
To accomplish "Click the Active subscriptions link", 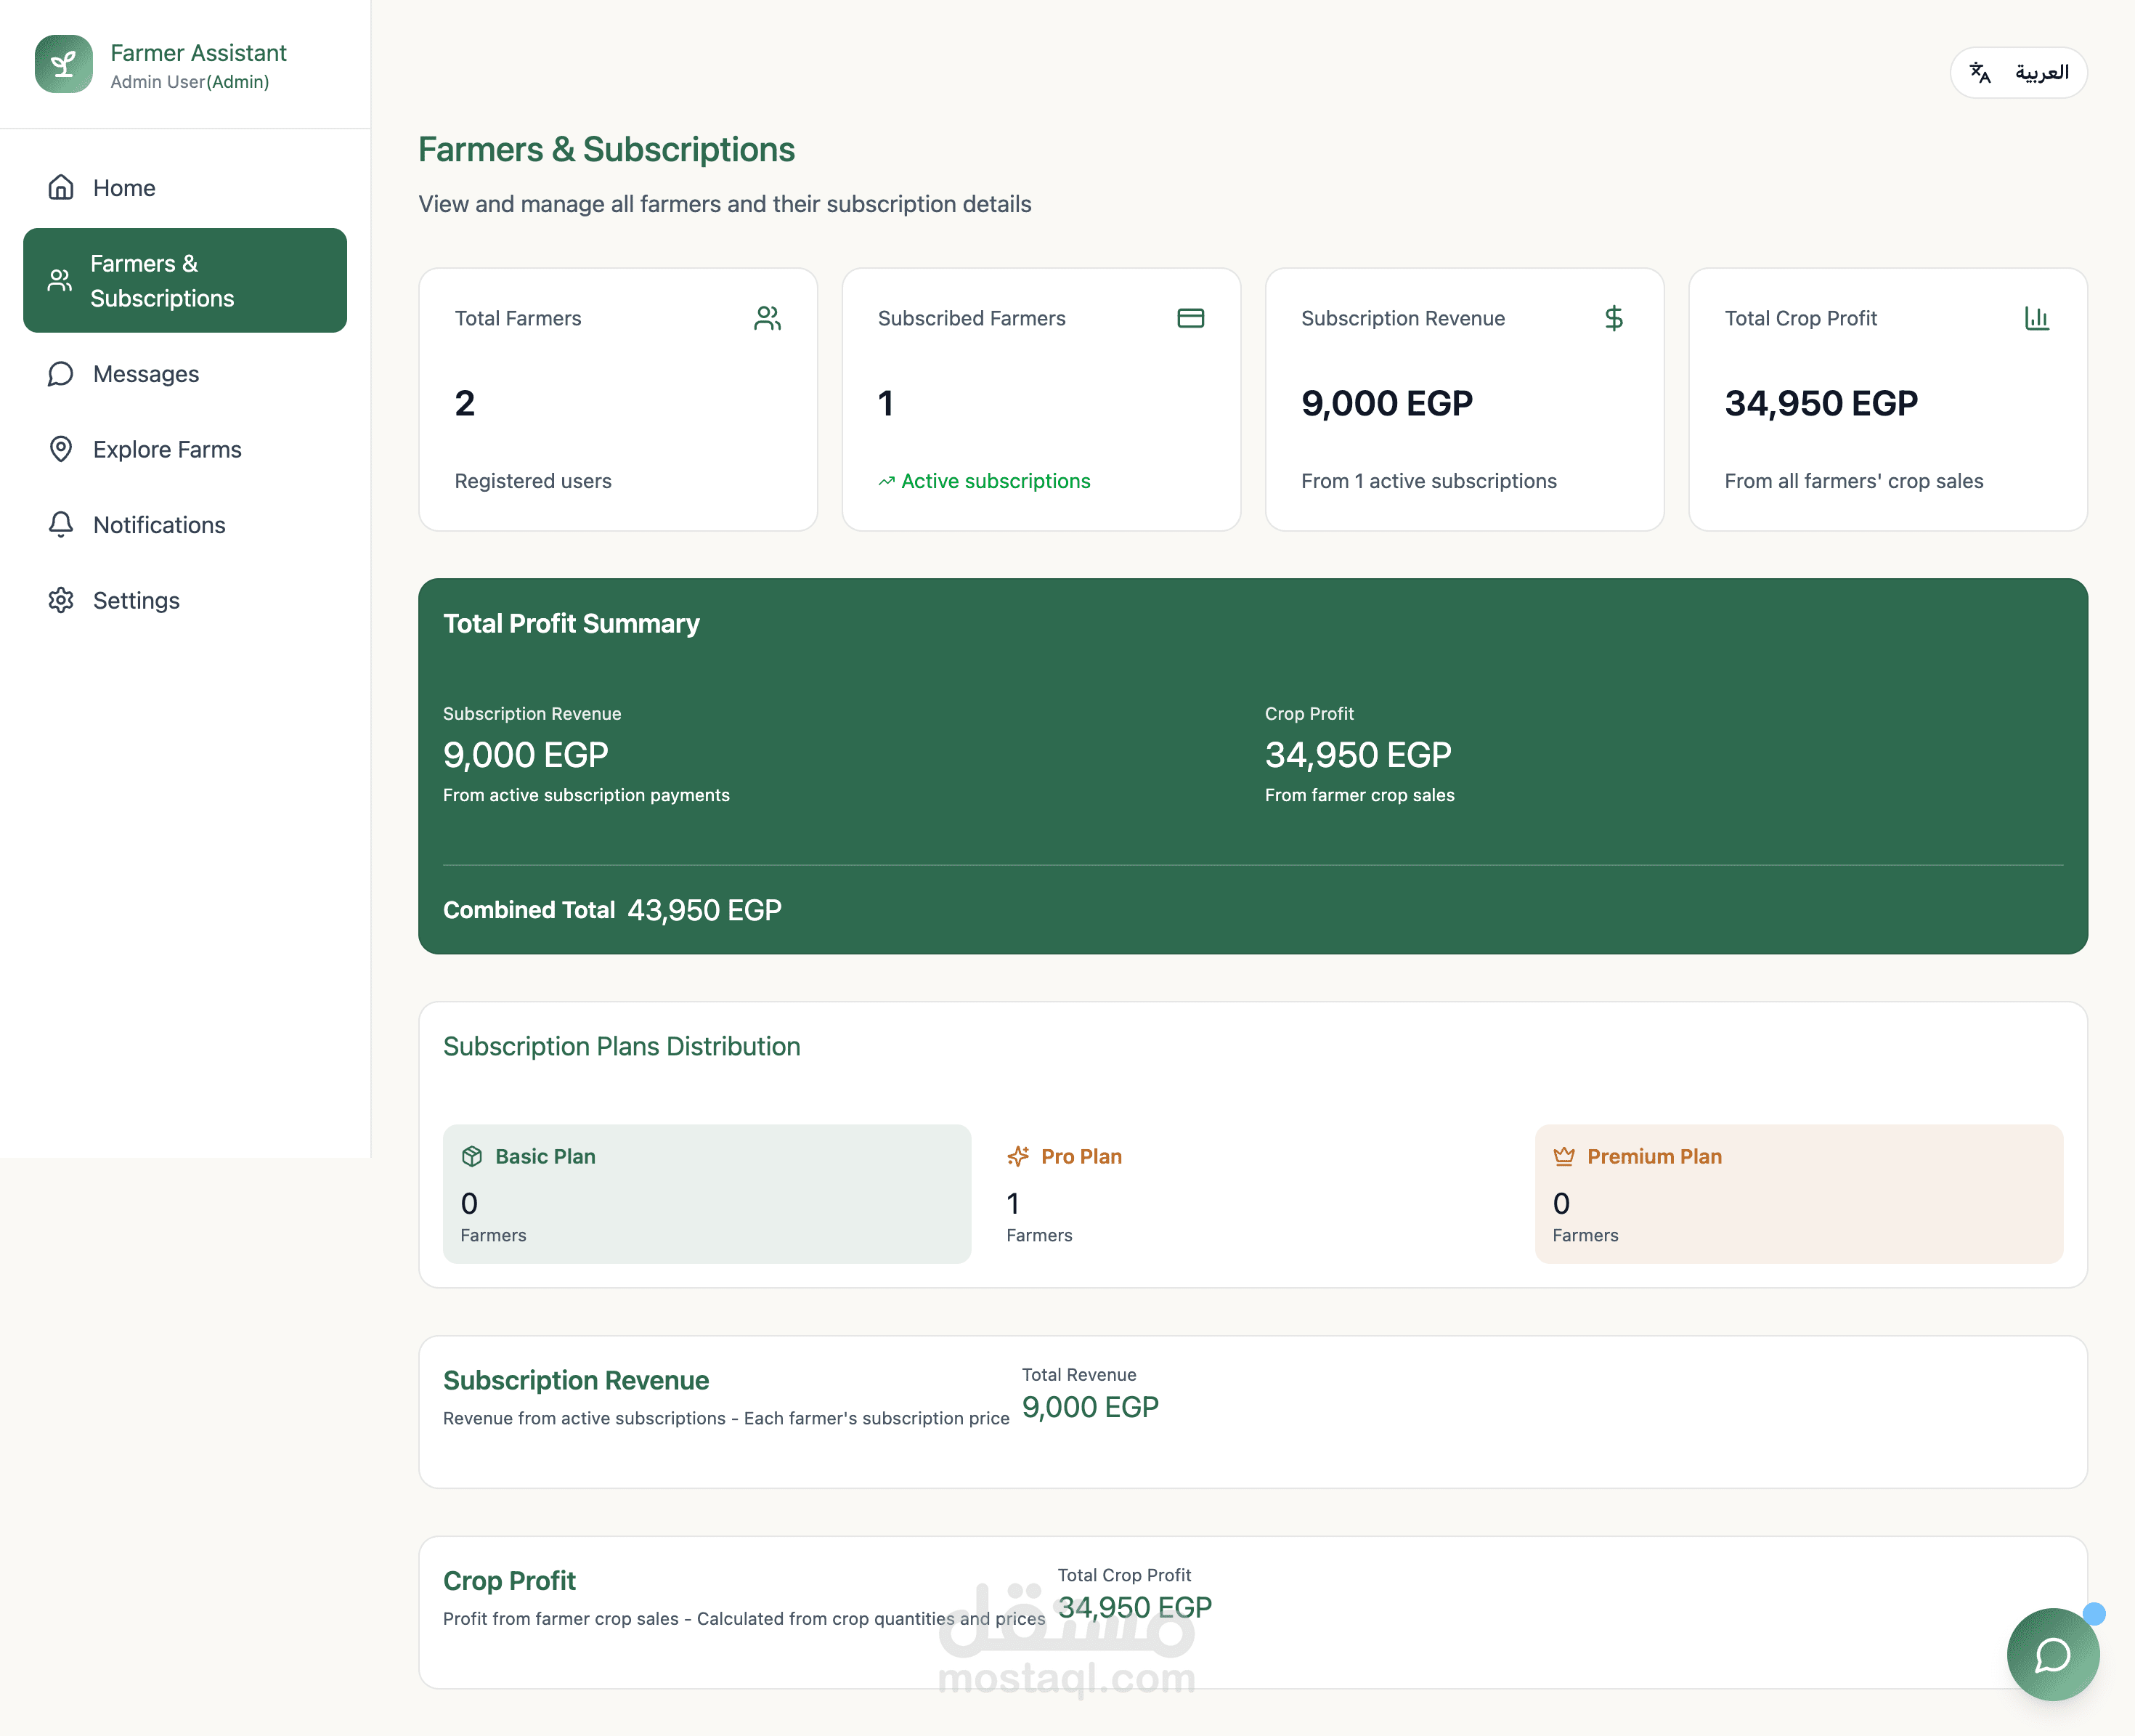I will tap(995, 481).
